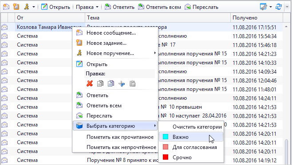The height and width of the screenshot is (165, 292).
Task: Open the settings wrench dropdown arrow
Action: point(271,7)
